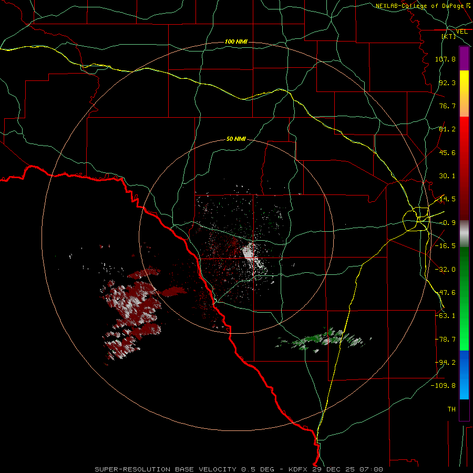Click the -32.0 velocity scale value
The width and height of the screenshot is (473, 473).
pos(445,270)
